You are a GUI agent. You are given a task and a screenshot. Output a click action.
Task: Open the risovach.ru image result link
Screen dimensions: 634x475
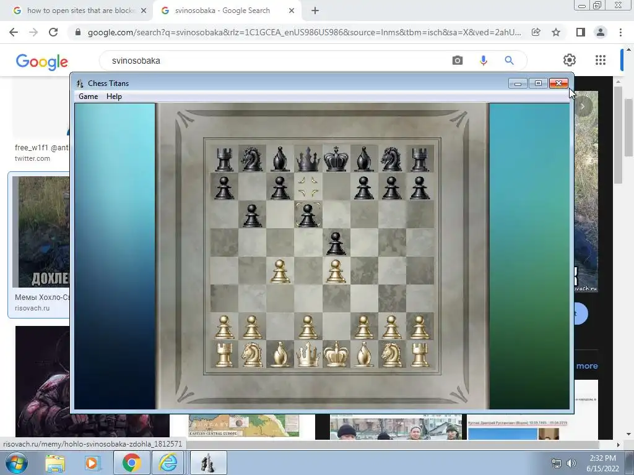pos(39,246)
